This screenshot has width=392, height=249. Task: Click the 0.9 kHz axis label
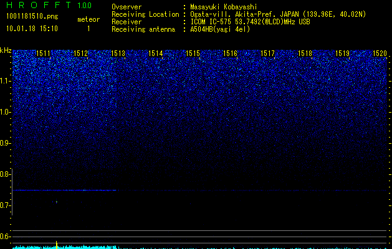click(5, 143)
